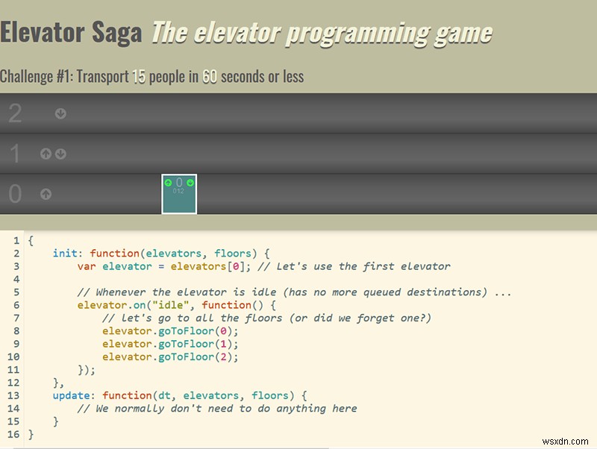597x449 pixels.
Task: Click the 'Whenever the elevator is idle' comment
Action: tap(294, 292)
